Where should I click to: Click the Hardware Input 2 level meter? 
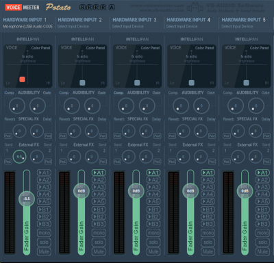(x=64, y=213)
